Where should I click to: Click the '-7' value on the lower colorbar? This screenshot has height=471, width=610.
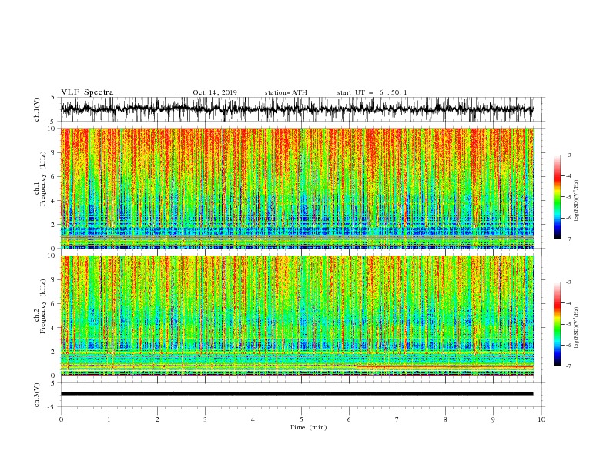coord(568,366)
